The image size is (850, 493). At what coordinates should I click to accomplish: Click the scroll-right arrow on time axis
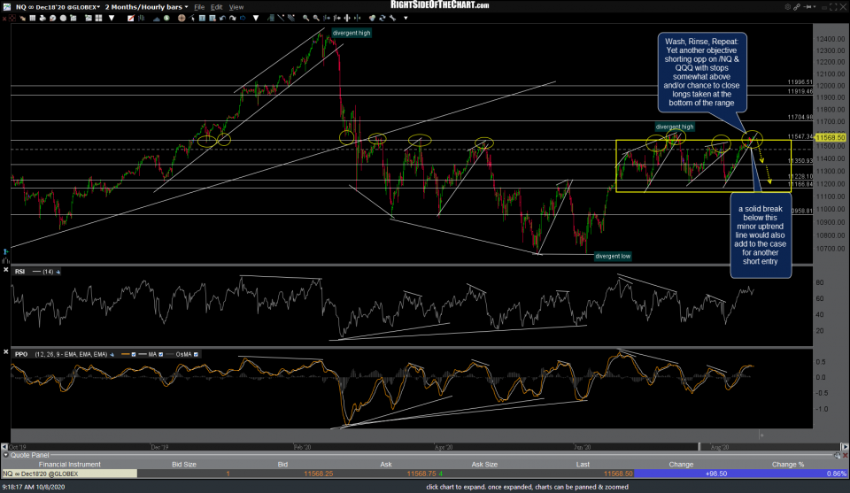[844, 447]
